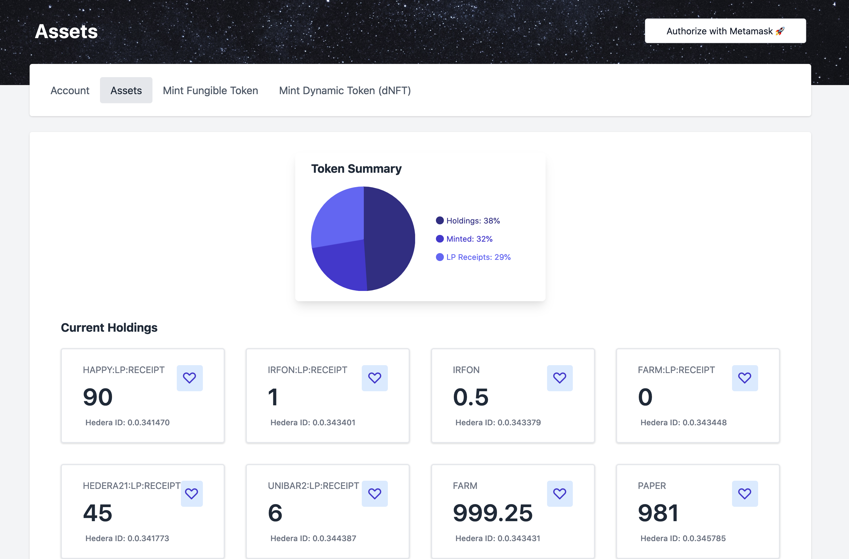Switch to Mint Fungible Token tab
849x559 pixels.
coord(210,90)
